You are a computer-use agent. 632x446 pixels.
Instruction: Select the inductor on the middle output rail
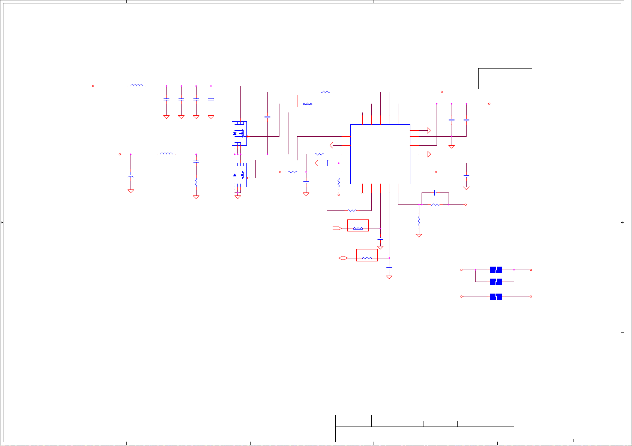[166, 153]
